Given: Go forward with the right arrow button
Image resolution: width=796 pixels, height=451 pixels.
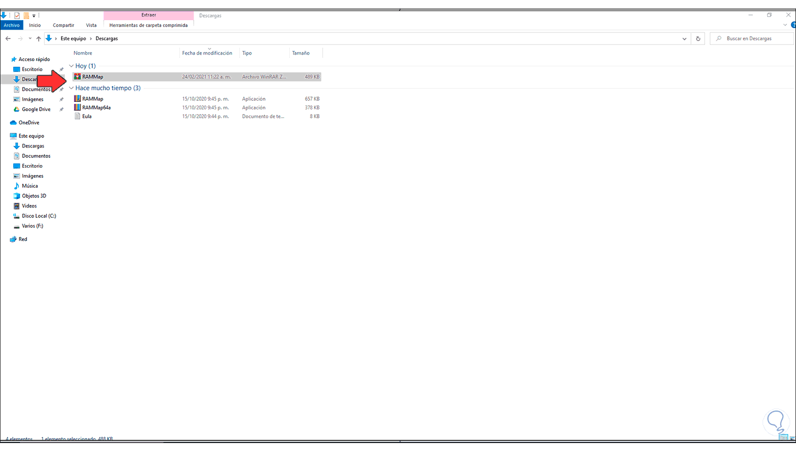Looking at the screenshot, I should [20, 39].
